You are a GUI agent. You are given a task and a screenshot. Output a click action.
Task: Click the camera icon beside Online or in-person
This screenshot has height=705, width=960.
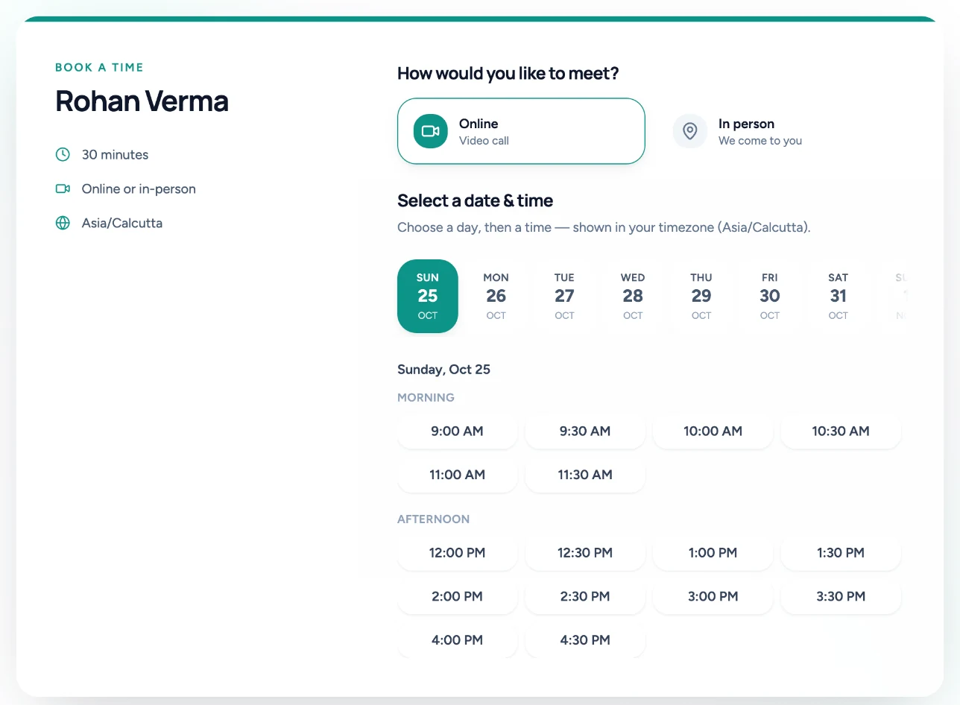(x=63, y=189)
